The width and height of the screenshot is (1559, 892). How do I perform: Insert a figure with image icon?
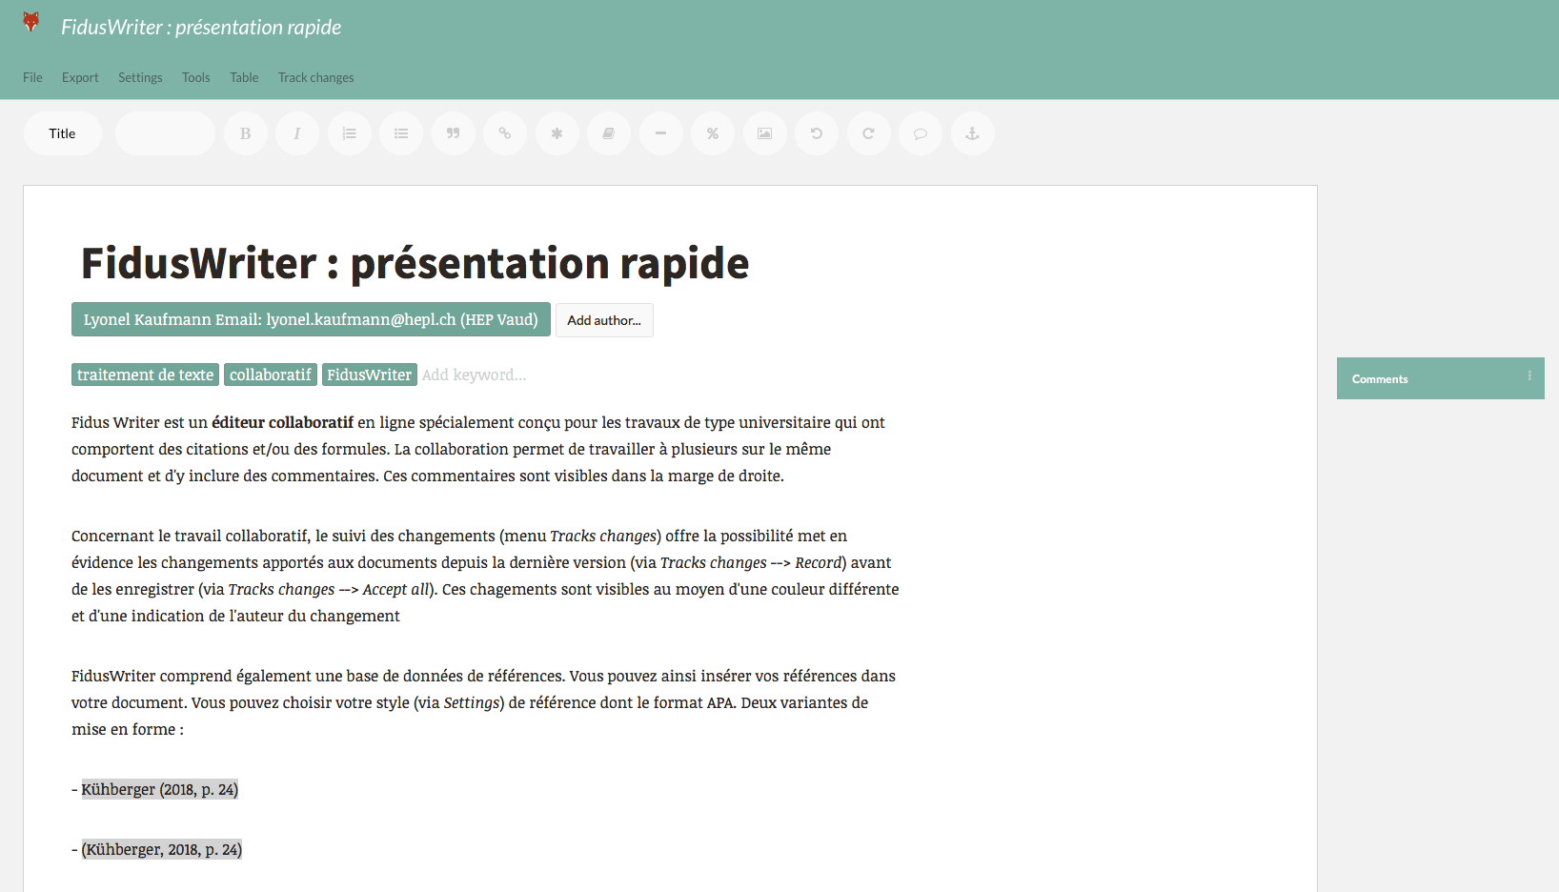coord(765,133)
